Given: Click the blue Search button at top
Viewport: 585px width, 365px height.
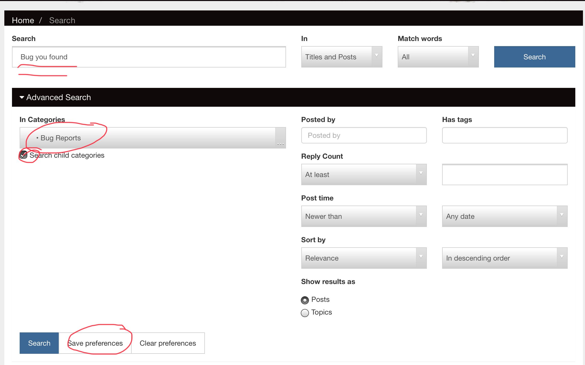Looking at the screenshot, I should [534, 57].
